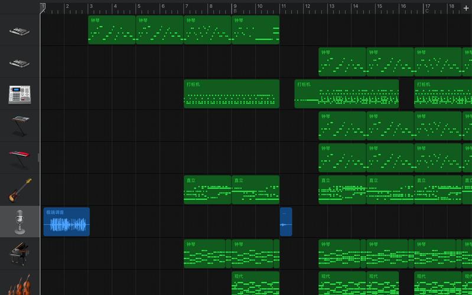Select the grand piano track icon
The height and width of the screenshot is (295, 472).
coord(19,254)
